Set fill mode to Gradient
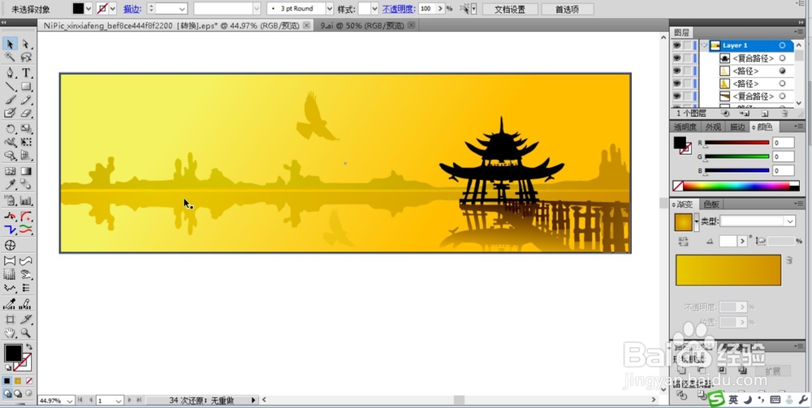Screen dimensions: 812x408 tap(18, 380)
